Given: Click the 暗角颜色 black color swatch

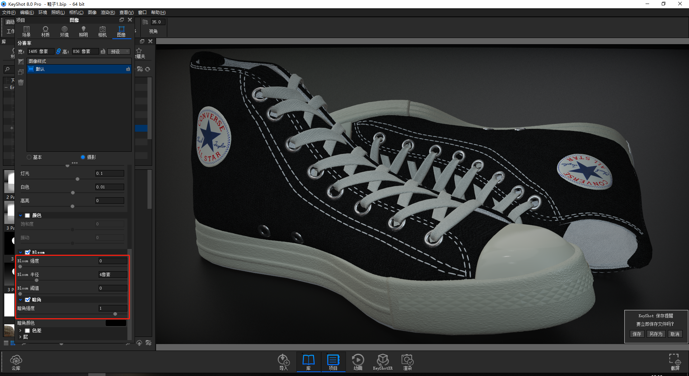Looking at the screenshot, I should (x=116, y=323).
